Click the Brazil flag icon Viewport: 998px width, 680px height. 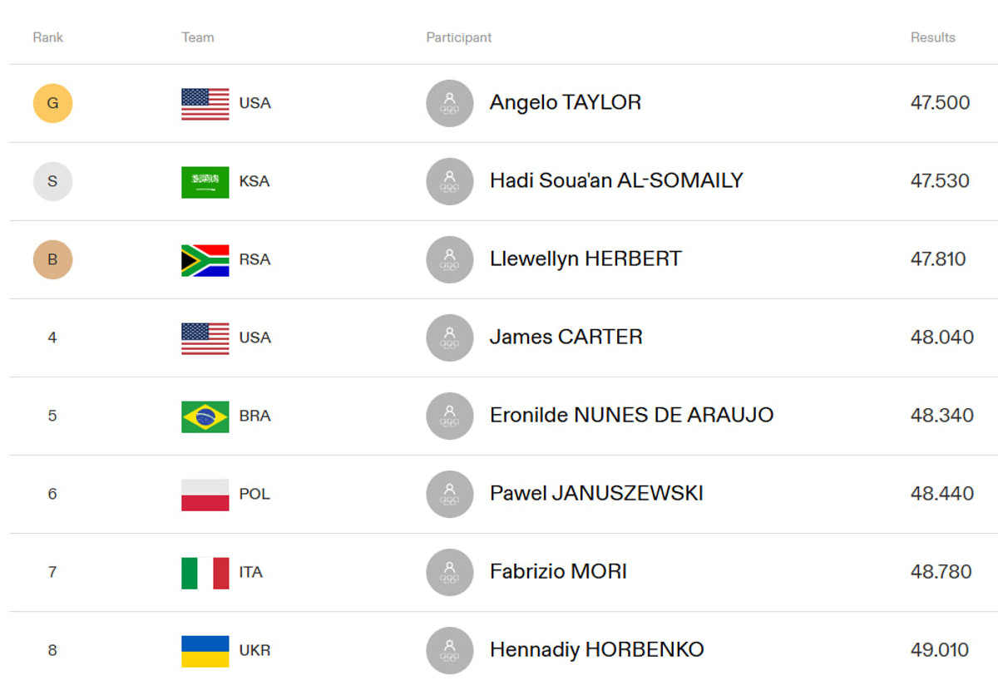click(205, 416)
